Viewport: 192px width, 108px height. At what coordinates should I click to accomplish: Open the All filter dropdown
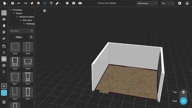[x=167, y=3]
